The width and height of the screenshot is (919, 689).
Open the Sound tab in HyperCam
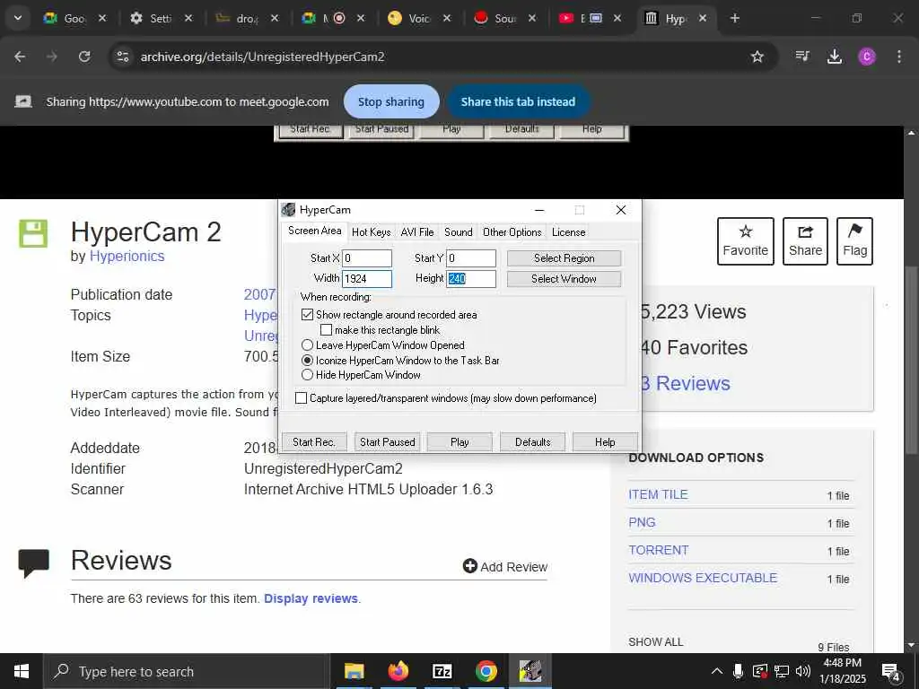point(459,232)
